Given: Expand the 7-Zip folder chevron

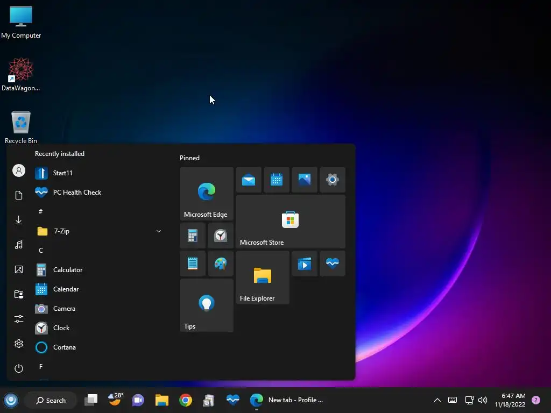Looking at the screenshot, I should (159, 231).
